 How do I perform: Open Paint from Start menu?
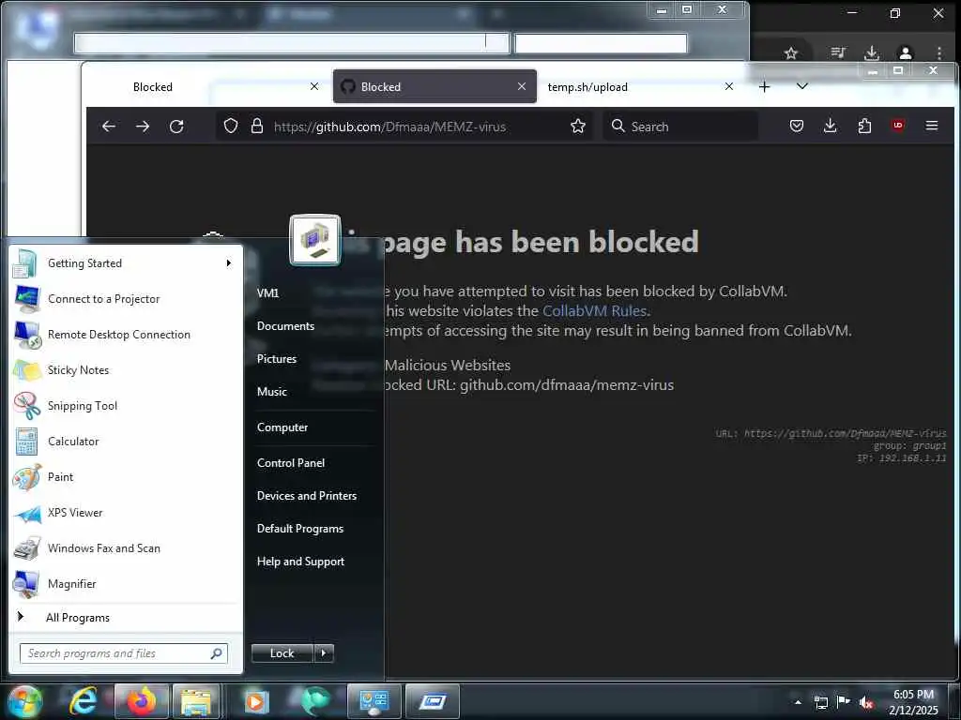coord(126,477)
